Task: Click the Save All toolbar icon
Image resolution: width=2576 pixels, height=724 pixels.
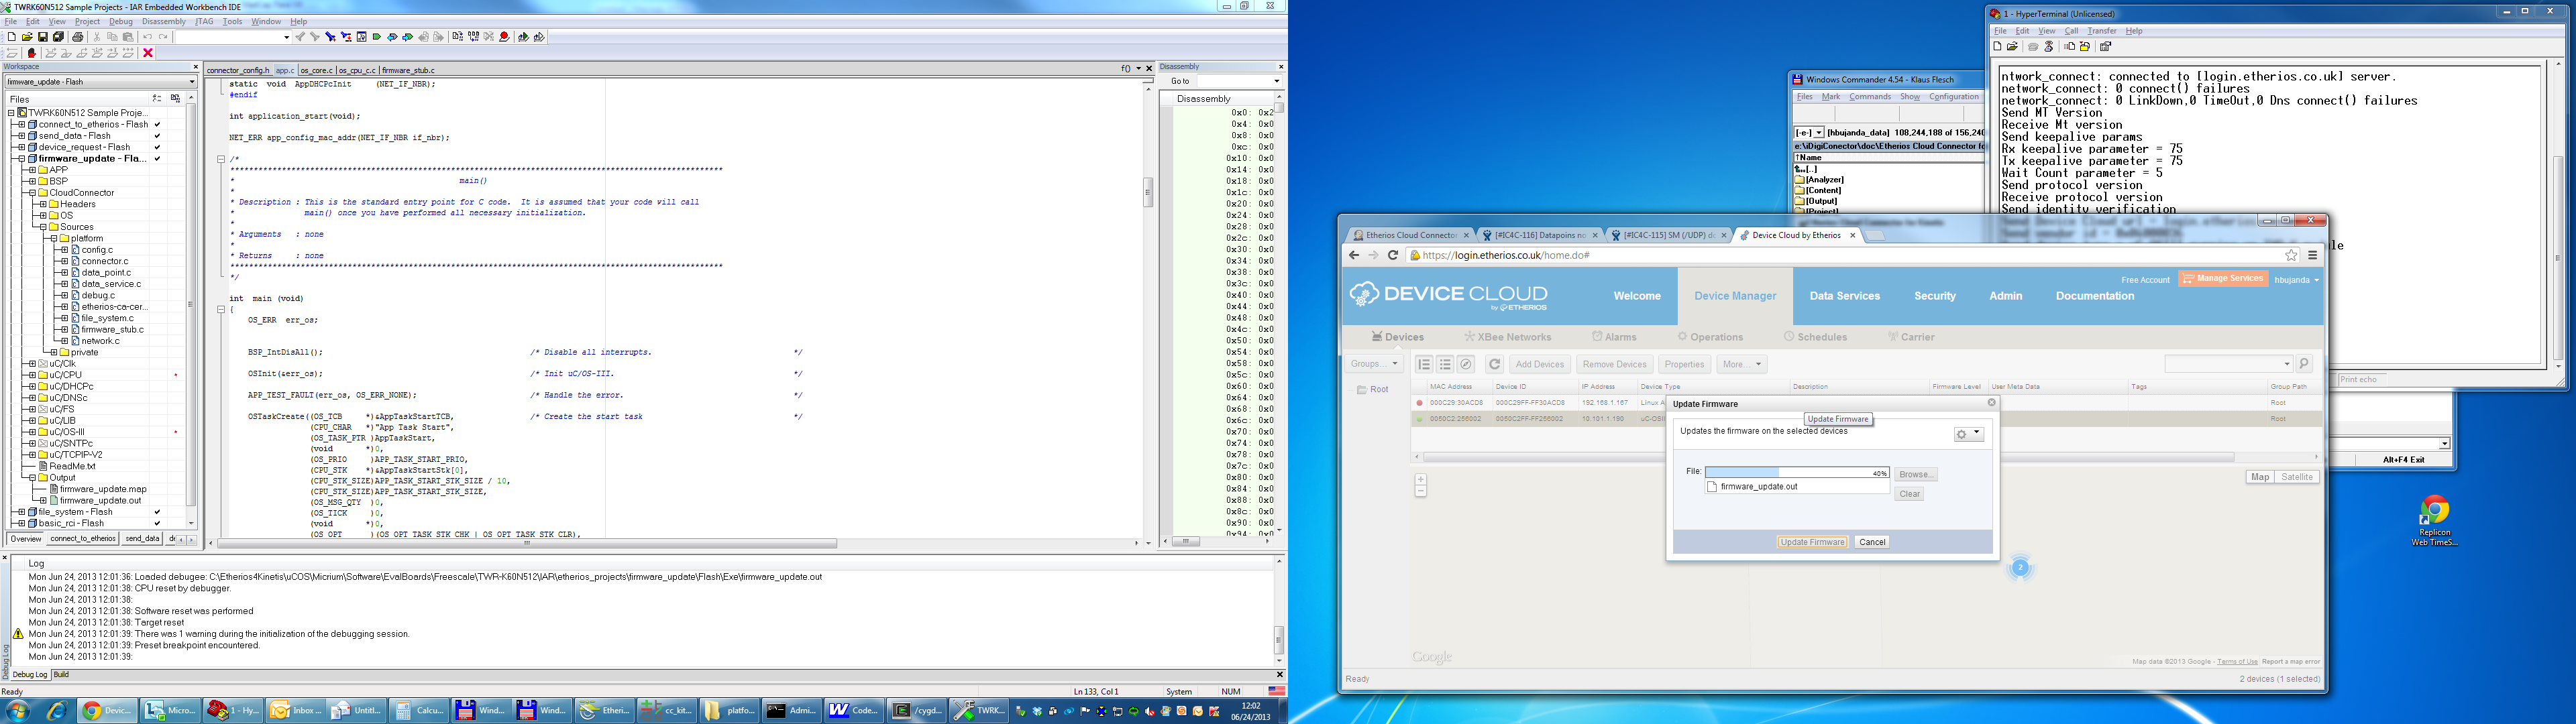Action: (58, 37)
